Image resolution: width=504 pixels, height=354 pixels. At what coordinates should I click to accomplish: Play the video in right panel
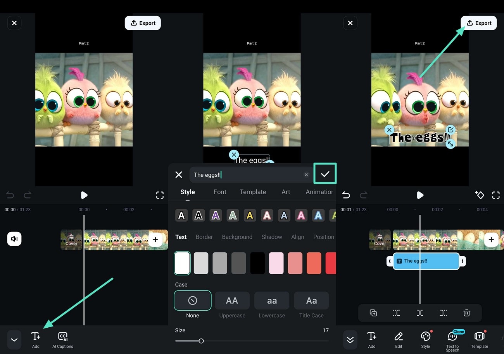click(x=420, y=195)
